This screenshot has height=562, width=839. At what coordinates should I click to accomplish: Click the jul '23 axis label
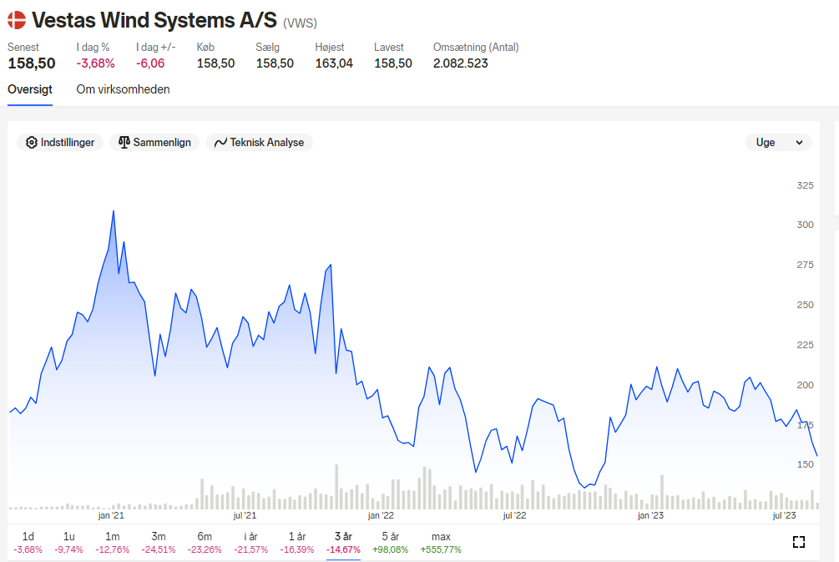coord(785,515)
